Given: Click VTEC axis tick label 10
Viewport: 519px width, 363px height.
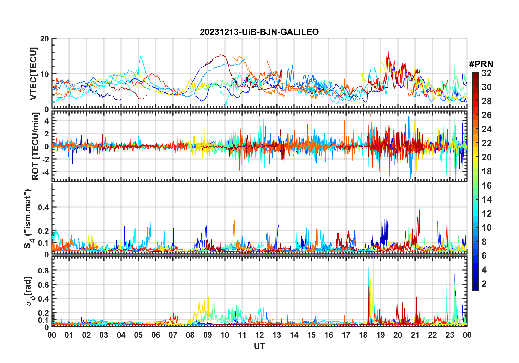Looking at the screenshot, I should pos(44,74).
